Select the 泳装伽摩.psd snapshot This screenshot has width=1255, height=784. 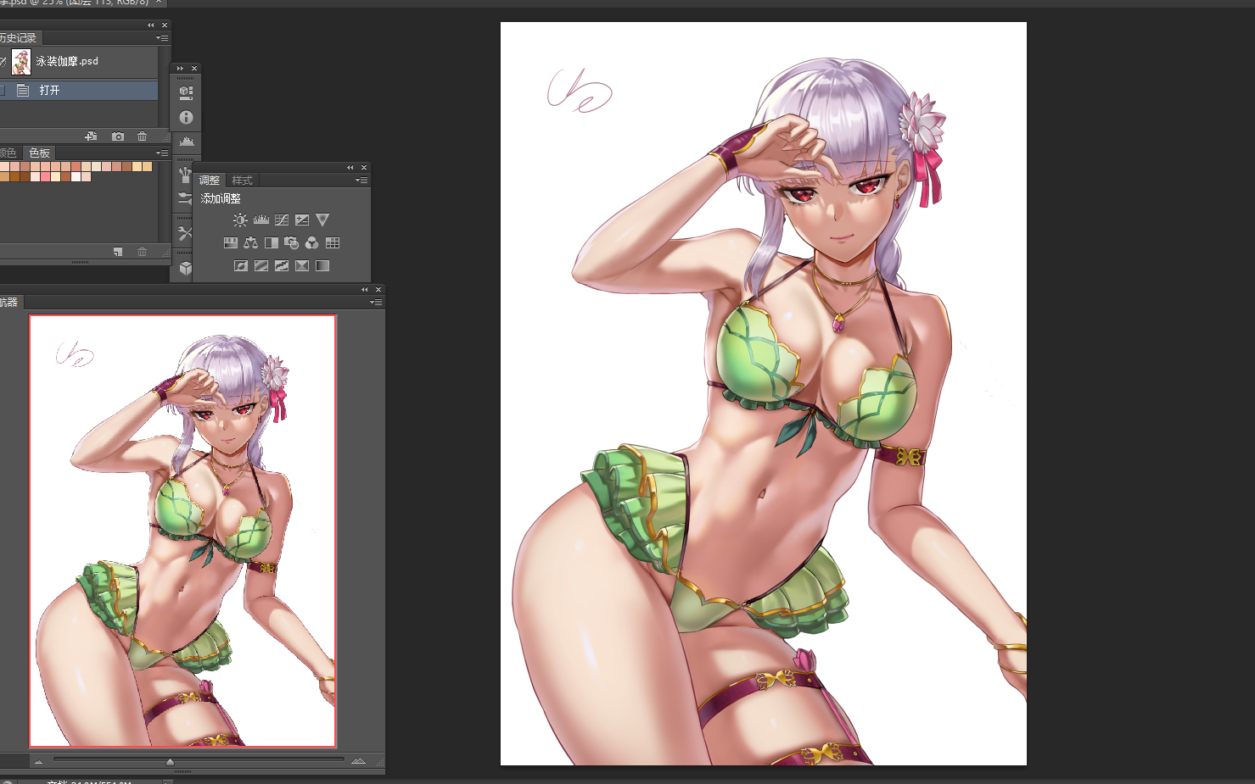click(79, 61)
